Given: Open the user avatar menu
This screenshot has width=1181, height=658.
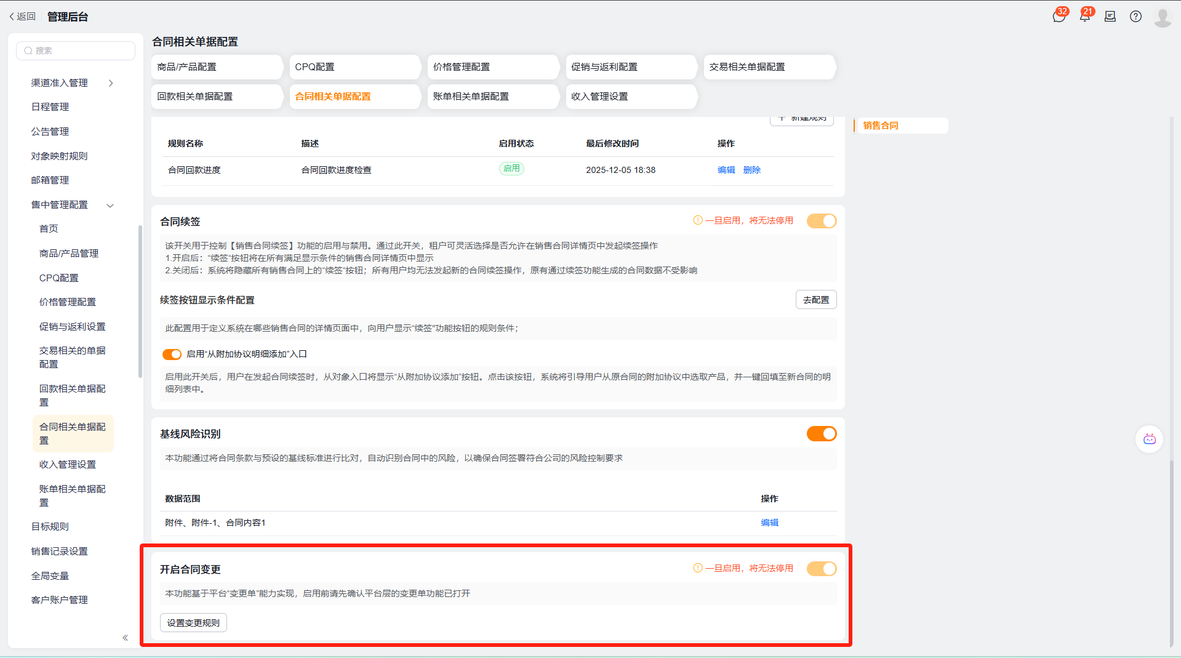Looking at the screenshot, I should coord(1162,17).
